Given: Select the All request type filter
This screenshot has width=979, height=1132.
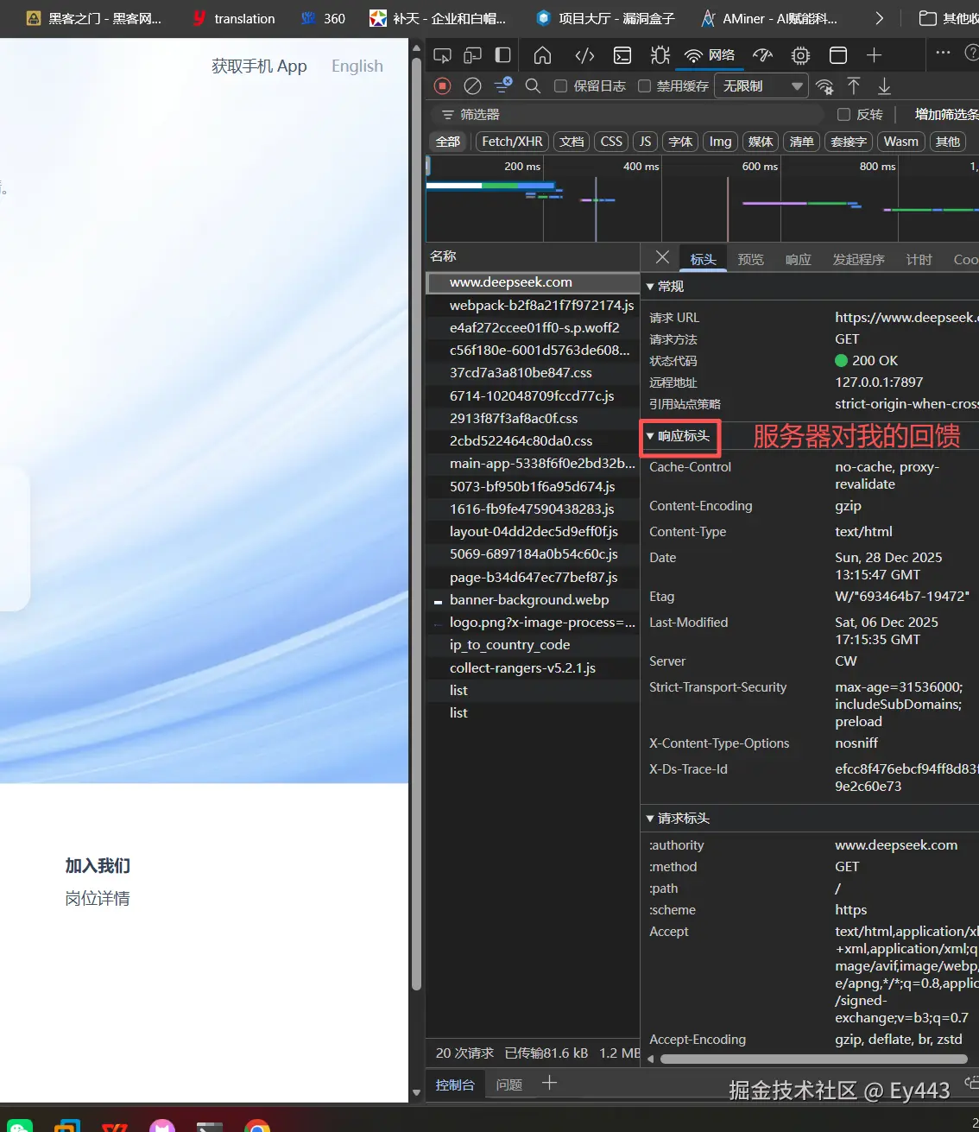Looking at the screenshot, I should [x=448, y=142].
